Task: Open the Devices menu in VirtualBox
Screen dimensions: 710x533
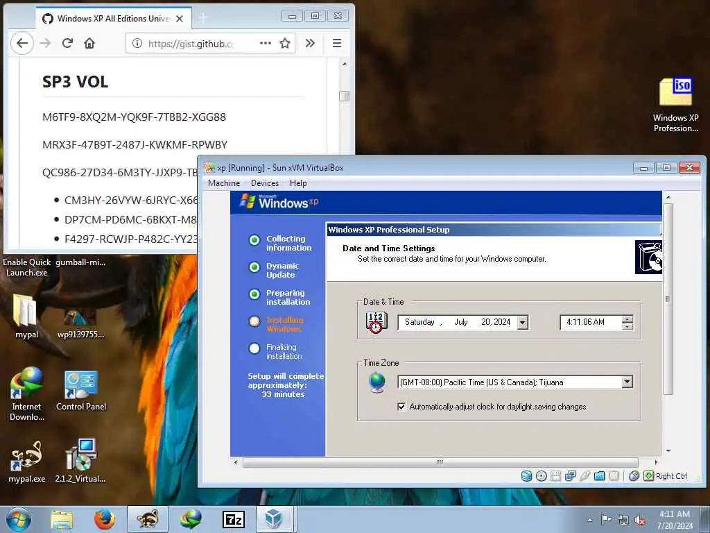Action: pyautogui.click(x=265, y=183)
